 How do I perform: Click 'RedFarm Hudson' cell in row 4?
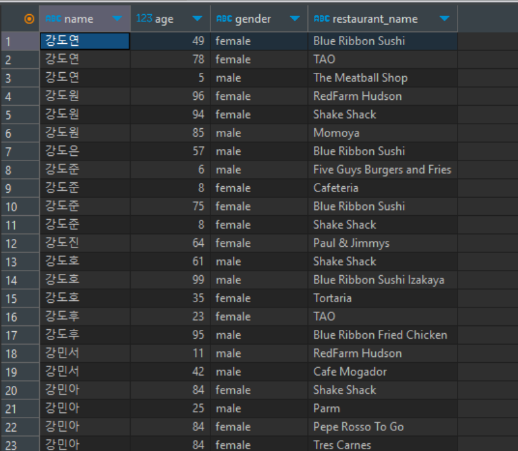pos(383,96)
